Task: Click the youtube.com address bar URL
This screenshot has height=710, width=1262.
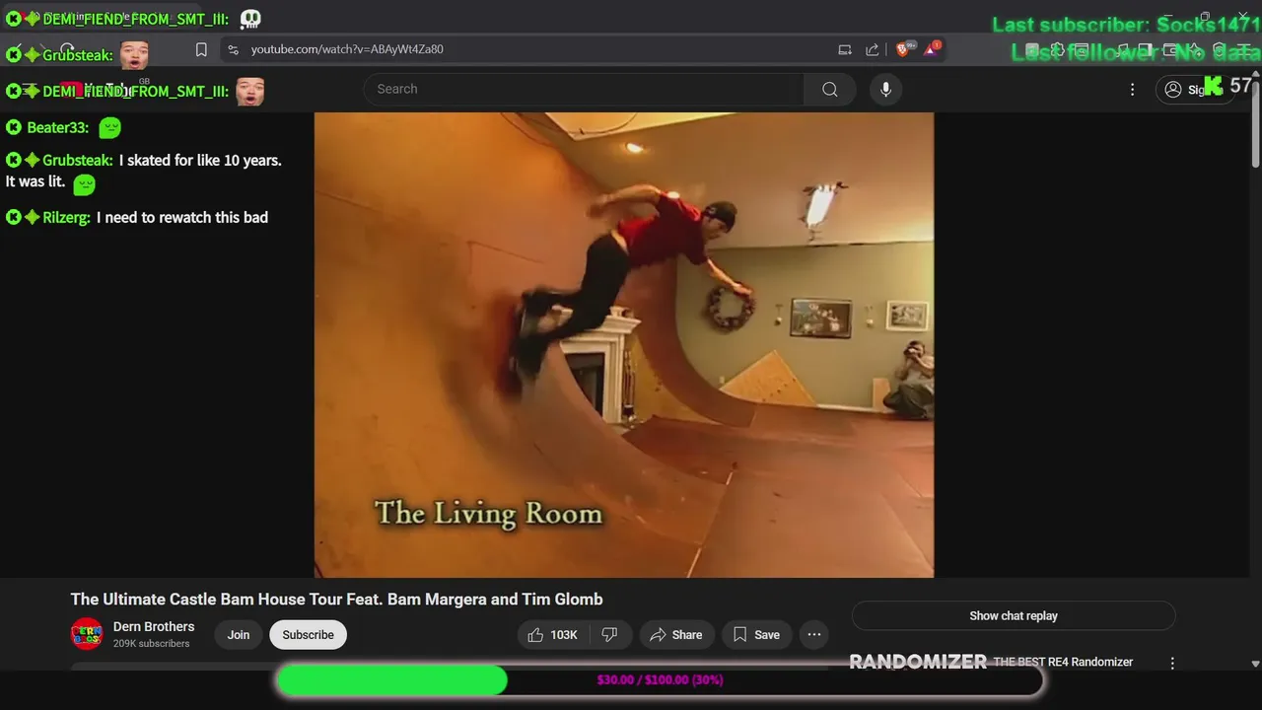Action: click(347, 49)
